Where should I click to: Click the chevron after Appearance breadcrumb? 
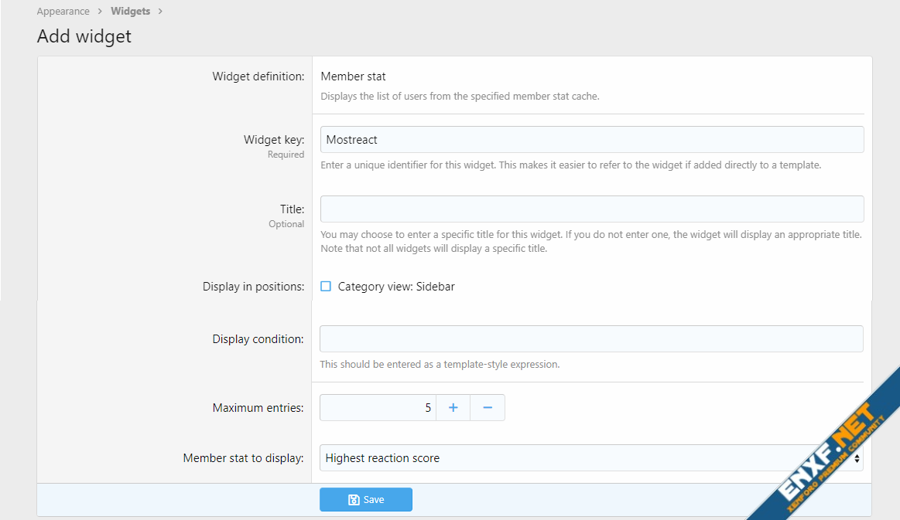100,12
